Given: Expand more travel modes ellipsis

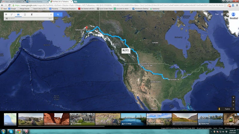Looking at the screenshot, I should 37,15.
